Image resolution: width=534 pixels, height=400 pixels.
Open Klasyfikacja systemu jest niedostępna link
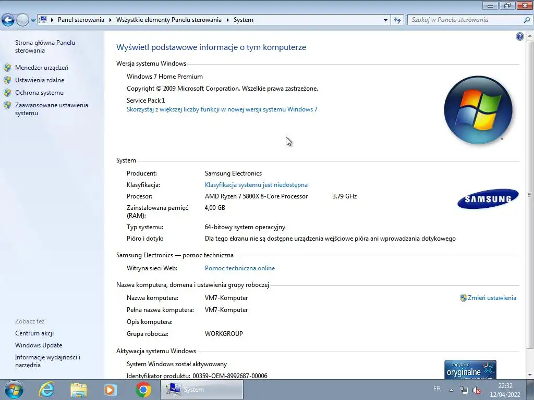click(256, 185)
